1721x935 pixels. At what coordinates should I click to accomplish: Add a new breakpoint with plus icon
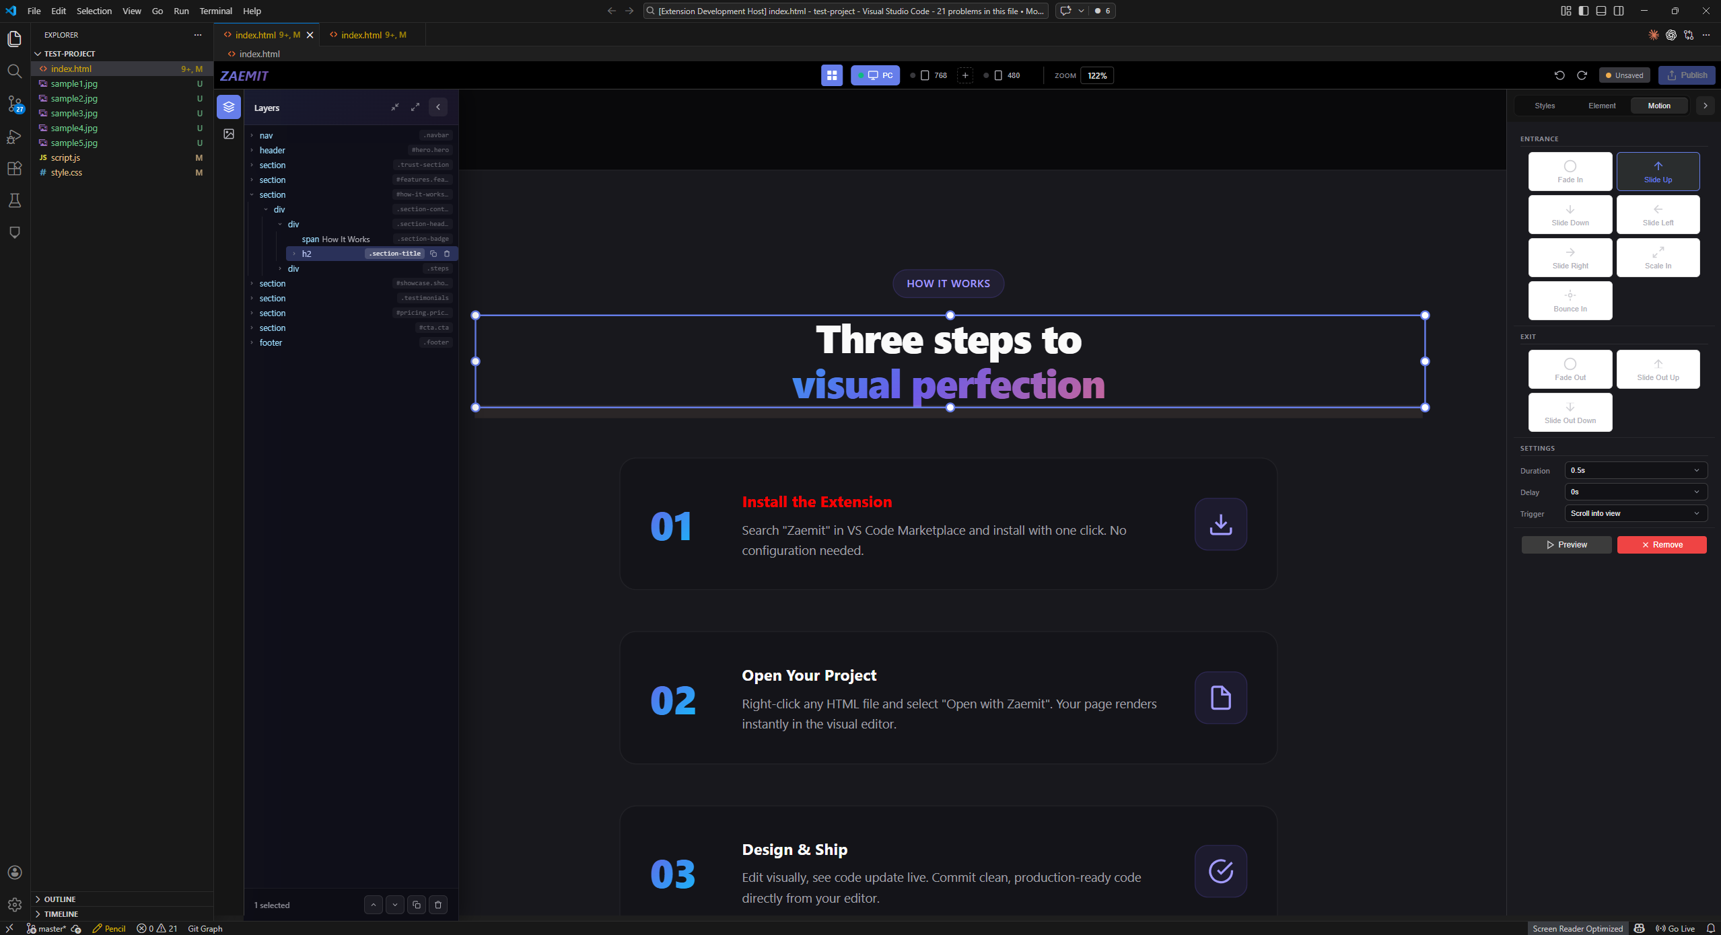965,75
